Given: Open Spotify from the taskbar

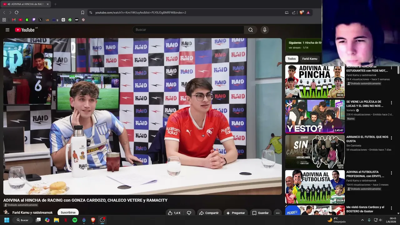Looking at the screenshot, I should tap(75, 220).
